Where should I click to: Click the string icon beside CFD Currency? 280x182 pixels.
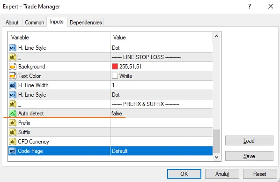coord(13,142)
